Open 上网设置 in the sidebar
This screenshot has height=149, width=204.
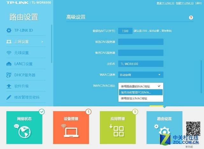pos(26,42)
